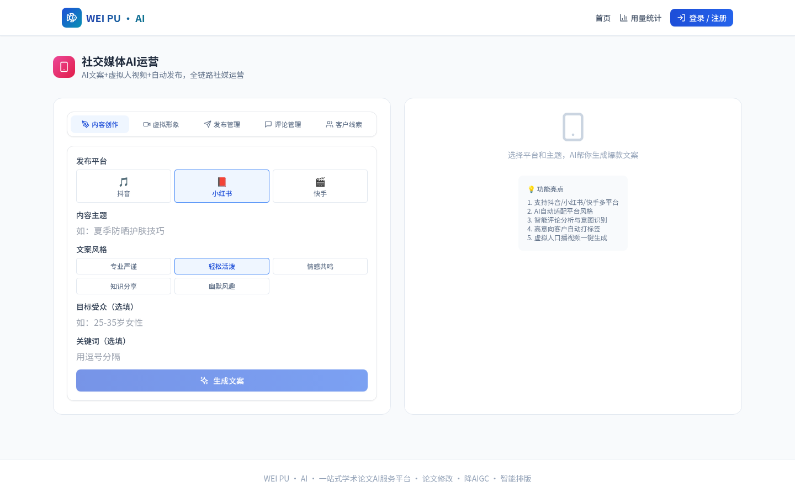Focus the 目标受众 input field
795x497 pixels.
[222, 322]
